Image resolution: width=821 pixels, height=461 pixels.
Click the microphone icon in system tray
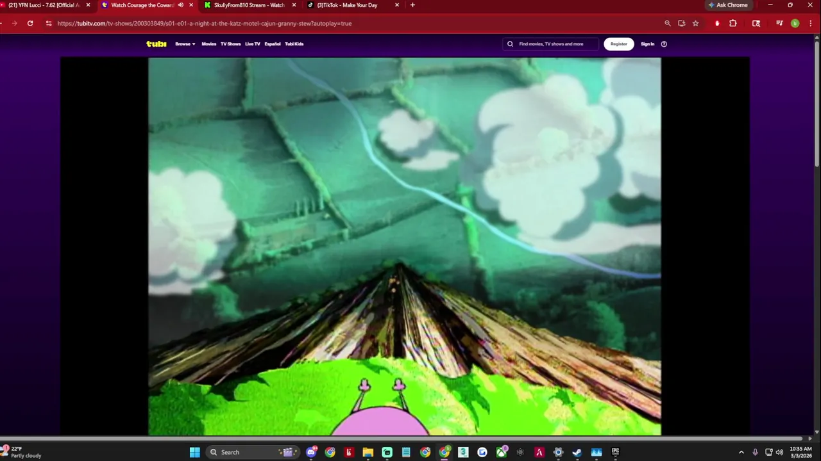coord(755,452)
